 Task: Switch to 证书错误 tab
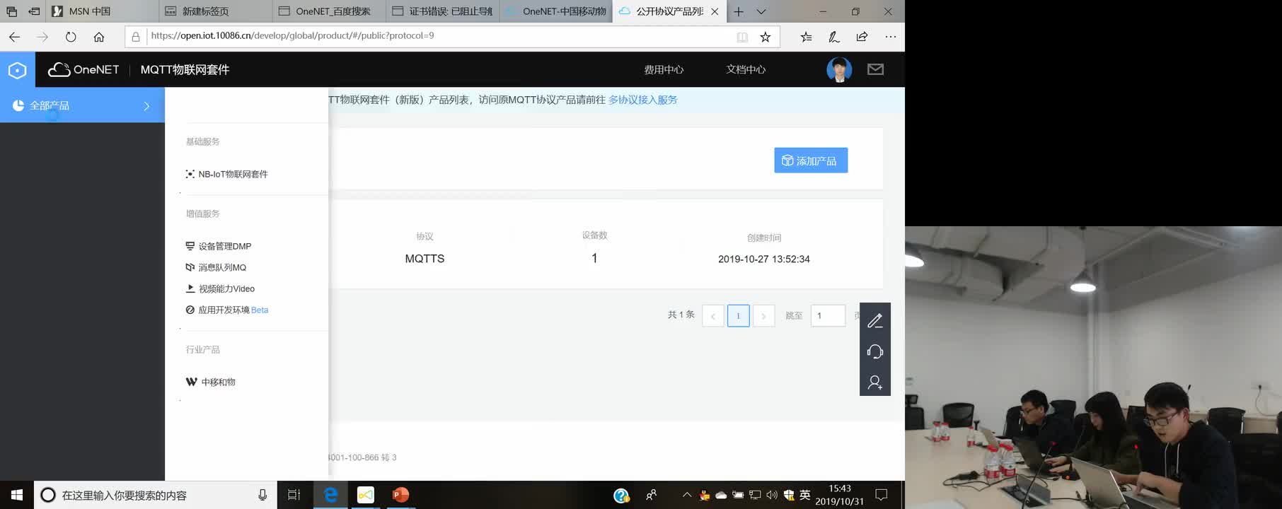coord(442,11)
